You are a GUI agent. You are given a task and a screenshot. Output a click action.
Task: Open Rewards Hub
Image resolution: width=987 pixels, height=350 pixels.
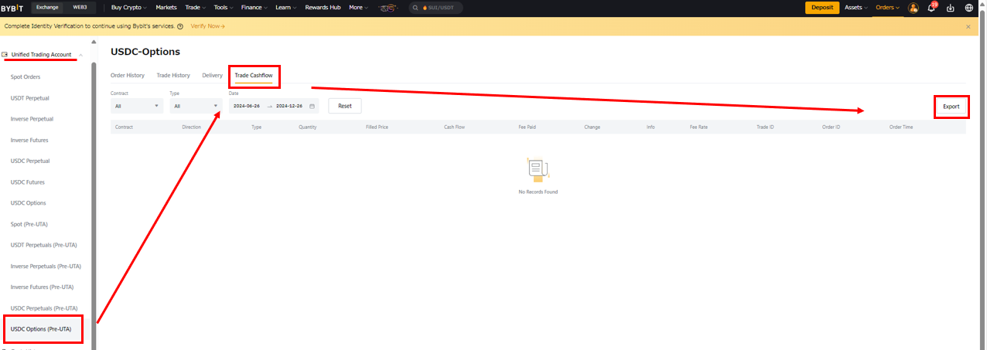(x=322, y=8)
